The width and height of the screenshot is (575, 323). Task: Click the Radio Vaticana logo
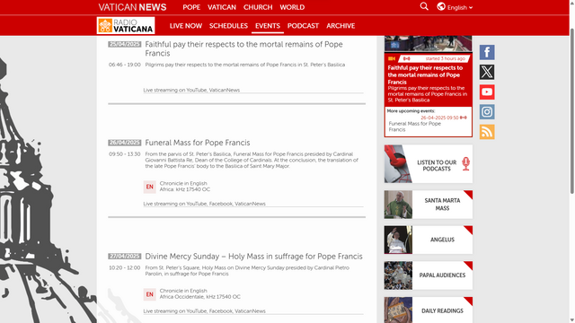pyautogui.click(x=126, y=26)
